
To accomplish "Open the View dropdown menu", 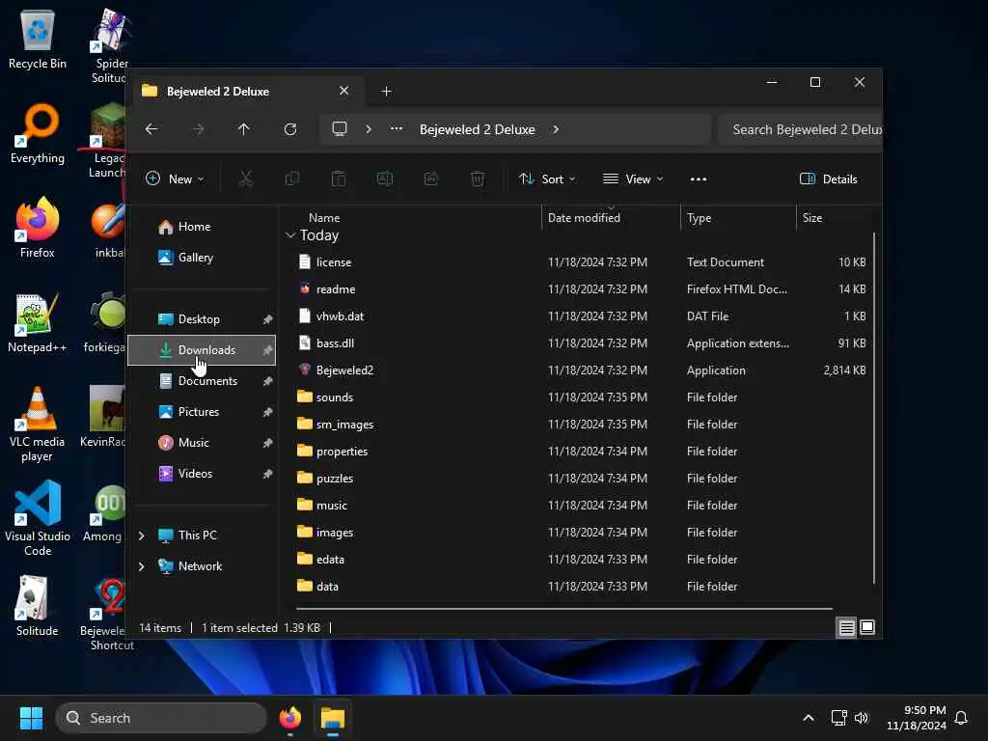I will [x=633, y=178].
